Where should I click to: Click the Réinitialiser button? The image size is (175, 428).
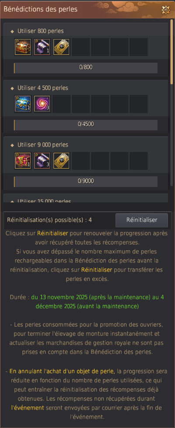tap(141, 220)
